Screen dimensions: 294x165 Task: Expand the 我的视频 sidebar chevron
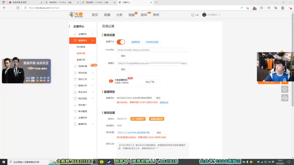coord(93,98)
